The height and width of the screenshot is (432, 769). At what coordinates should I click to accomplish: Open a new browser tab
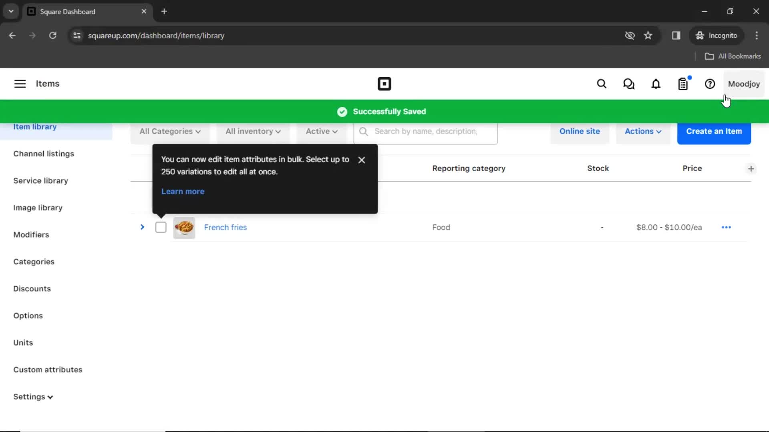click(x=164, y=12)
